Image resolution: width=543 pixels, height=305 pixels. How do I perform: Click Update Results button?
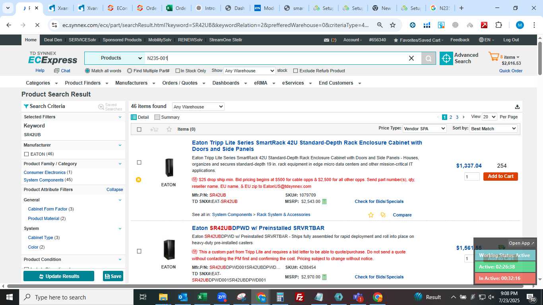(x=59, y=276)
